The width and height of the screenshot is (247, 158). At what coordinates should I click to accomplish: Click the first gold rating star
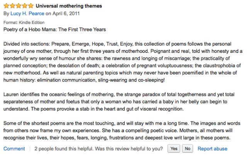tap(7, 6)
